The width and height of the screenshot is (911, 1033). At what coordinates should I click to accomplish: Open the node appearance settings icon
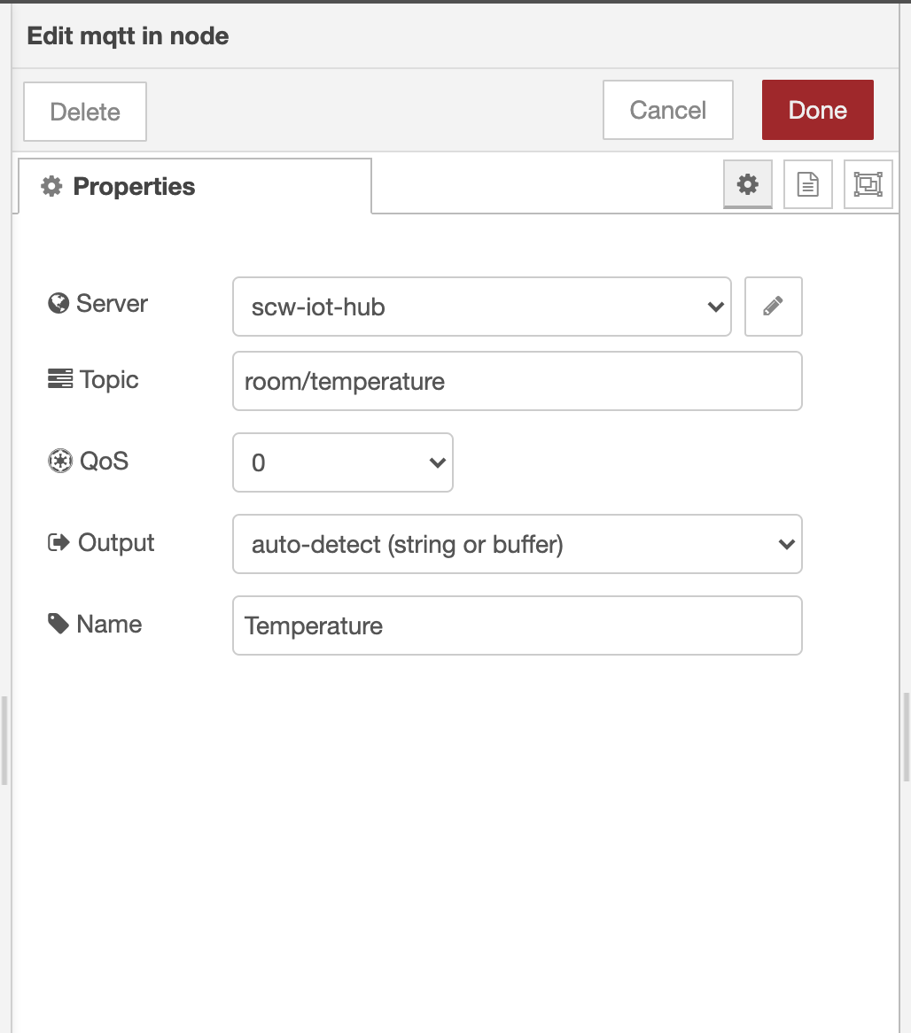pyautogui.click(x=868, y=184)
